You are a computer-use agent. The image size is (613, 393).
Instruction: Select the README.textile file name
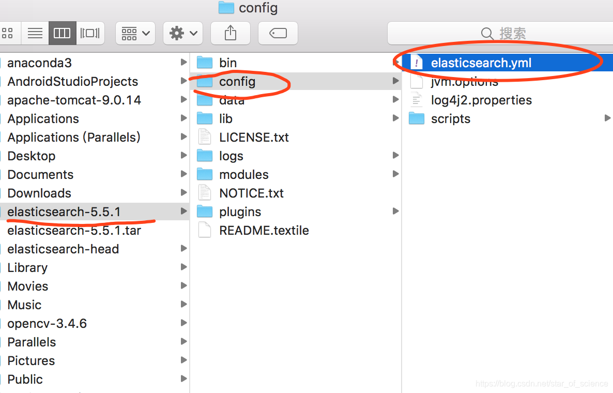264,230
